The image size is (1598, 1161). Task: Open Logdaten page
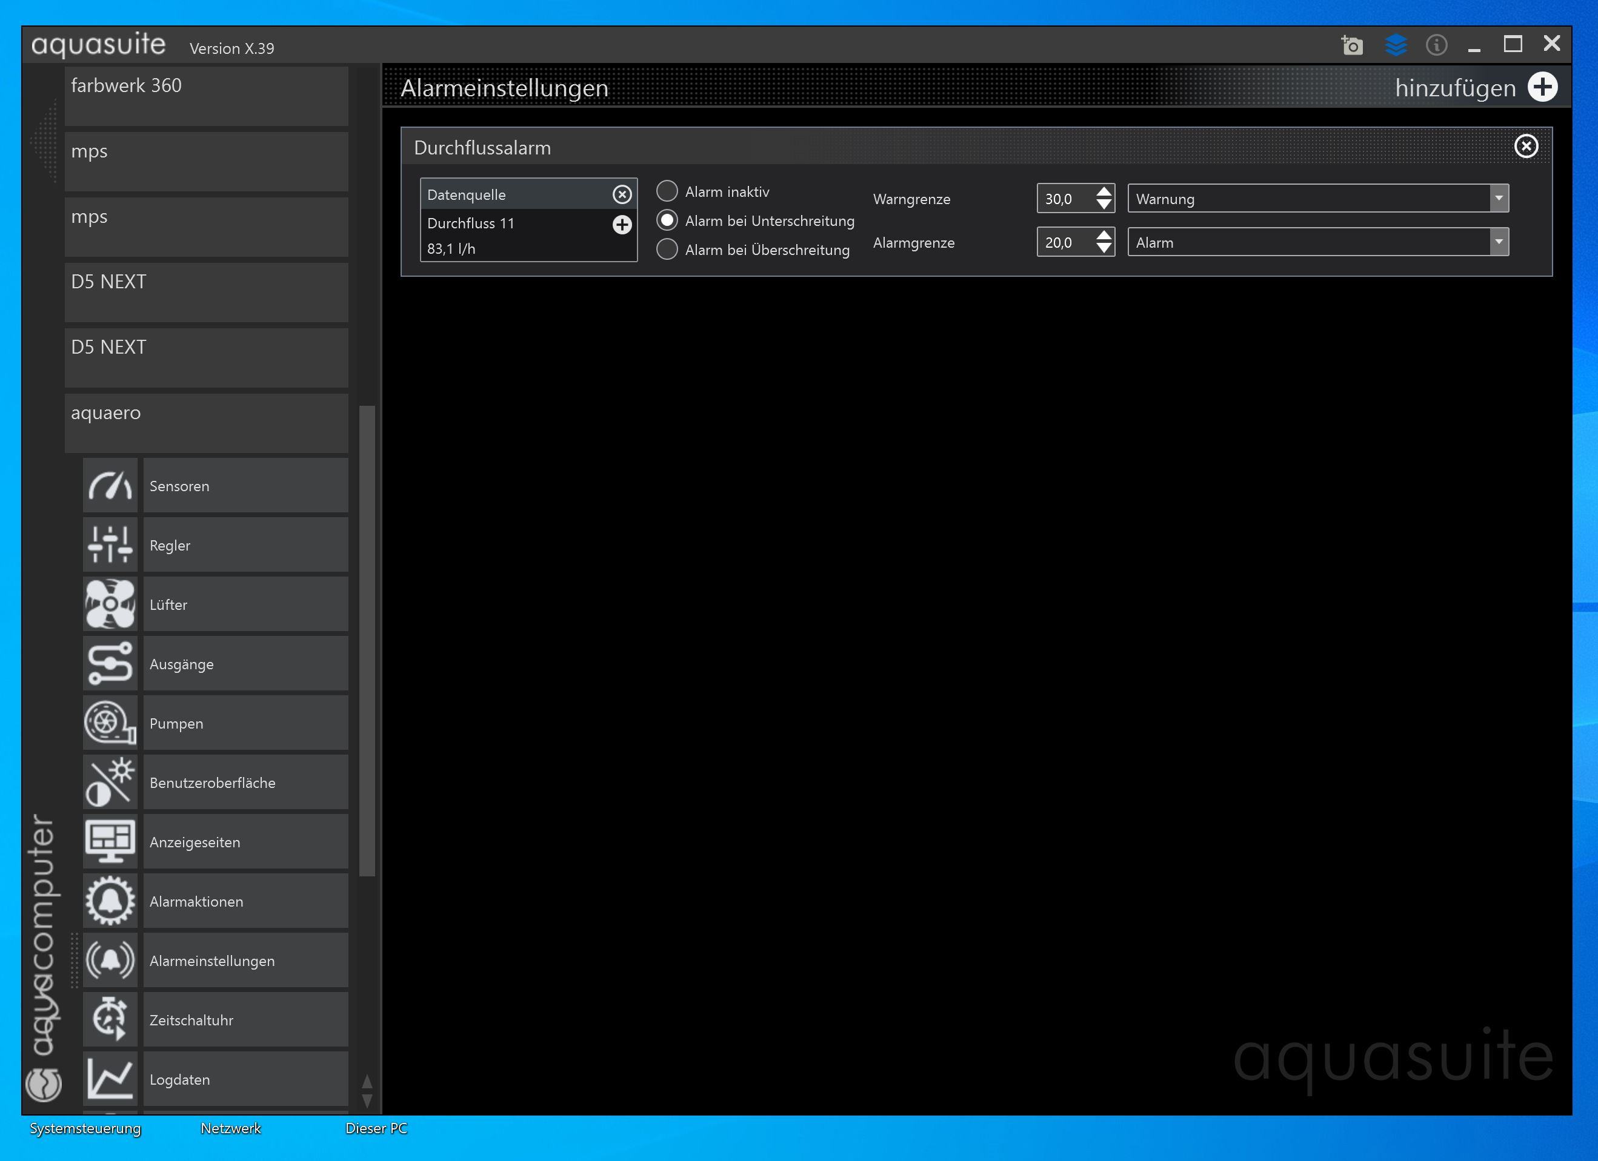coord(246,1079)
